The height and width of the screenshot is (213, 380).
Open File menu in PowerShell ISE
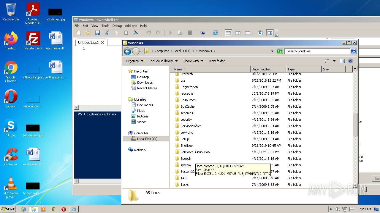(x=77, y=26)
